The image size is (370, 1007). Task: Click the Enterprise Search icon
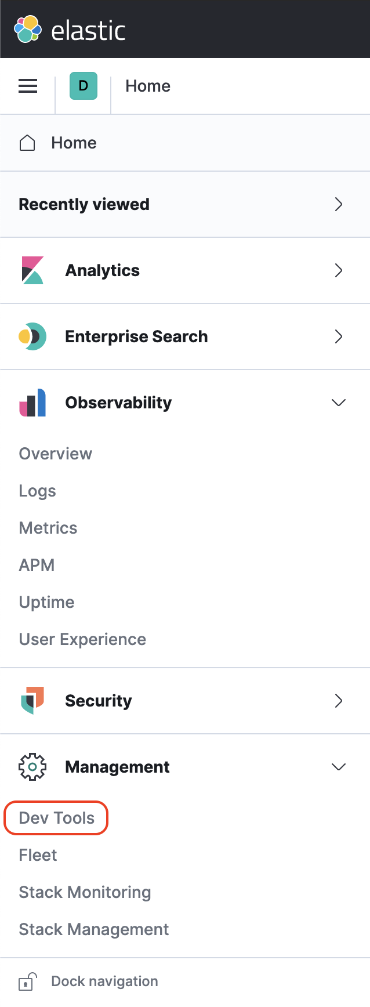(32, 336)
